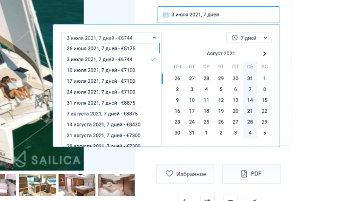Open the '3 июля 2021, 7 дней' date field

219,15
